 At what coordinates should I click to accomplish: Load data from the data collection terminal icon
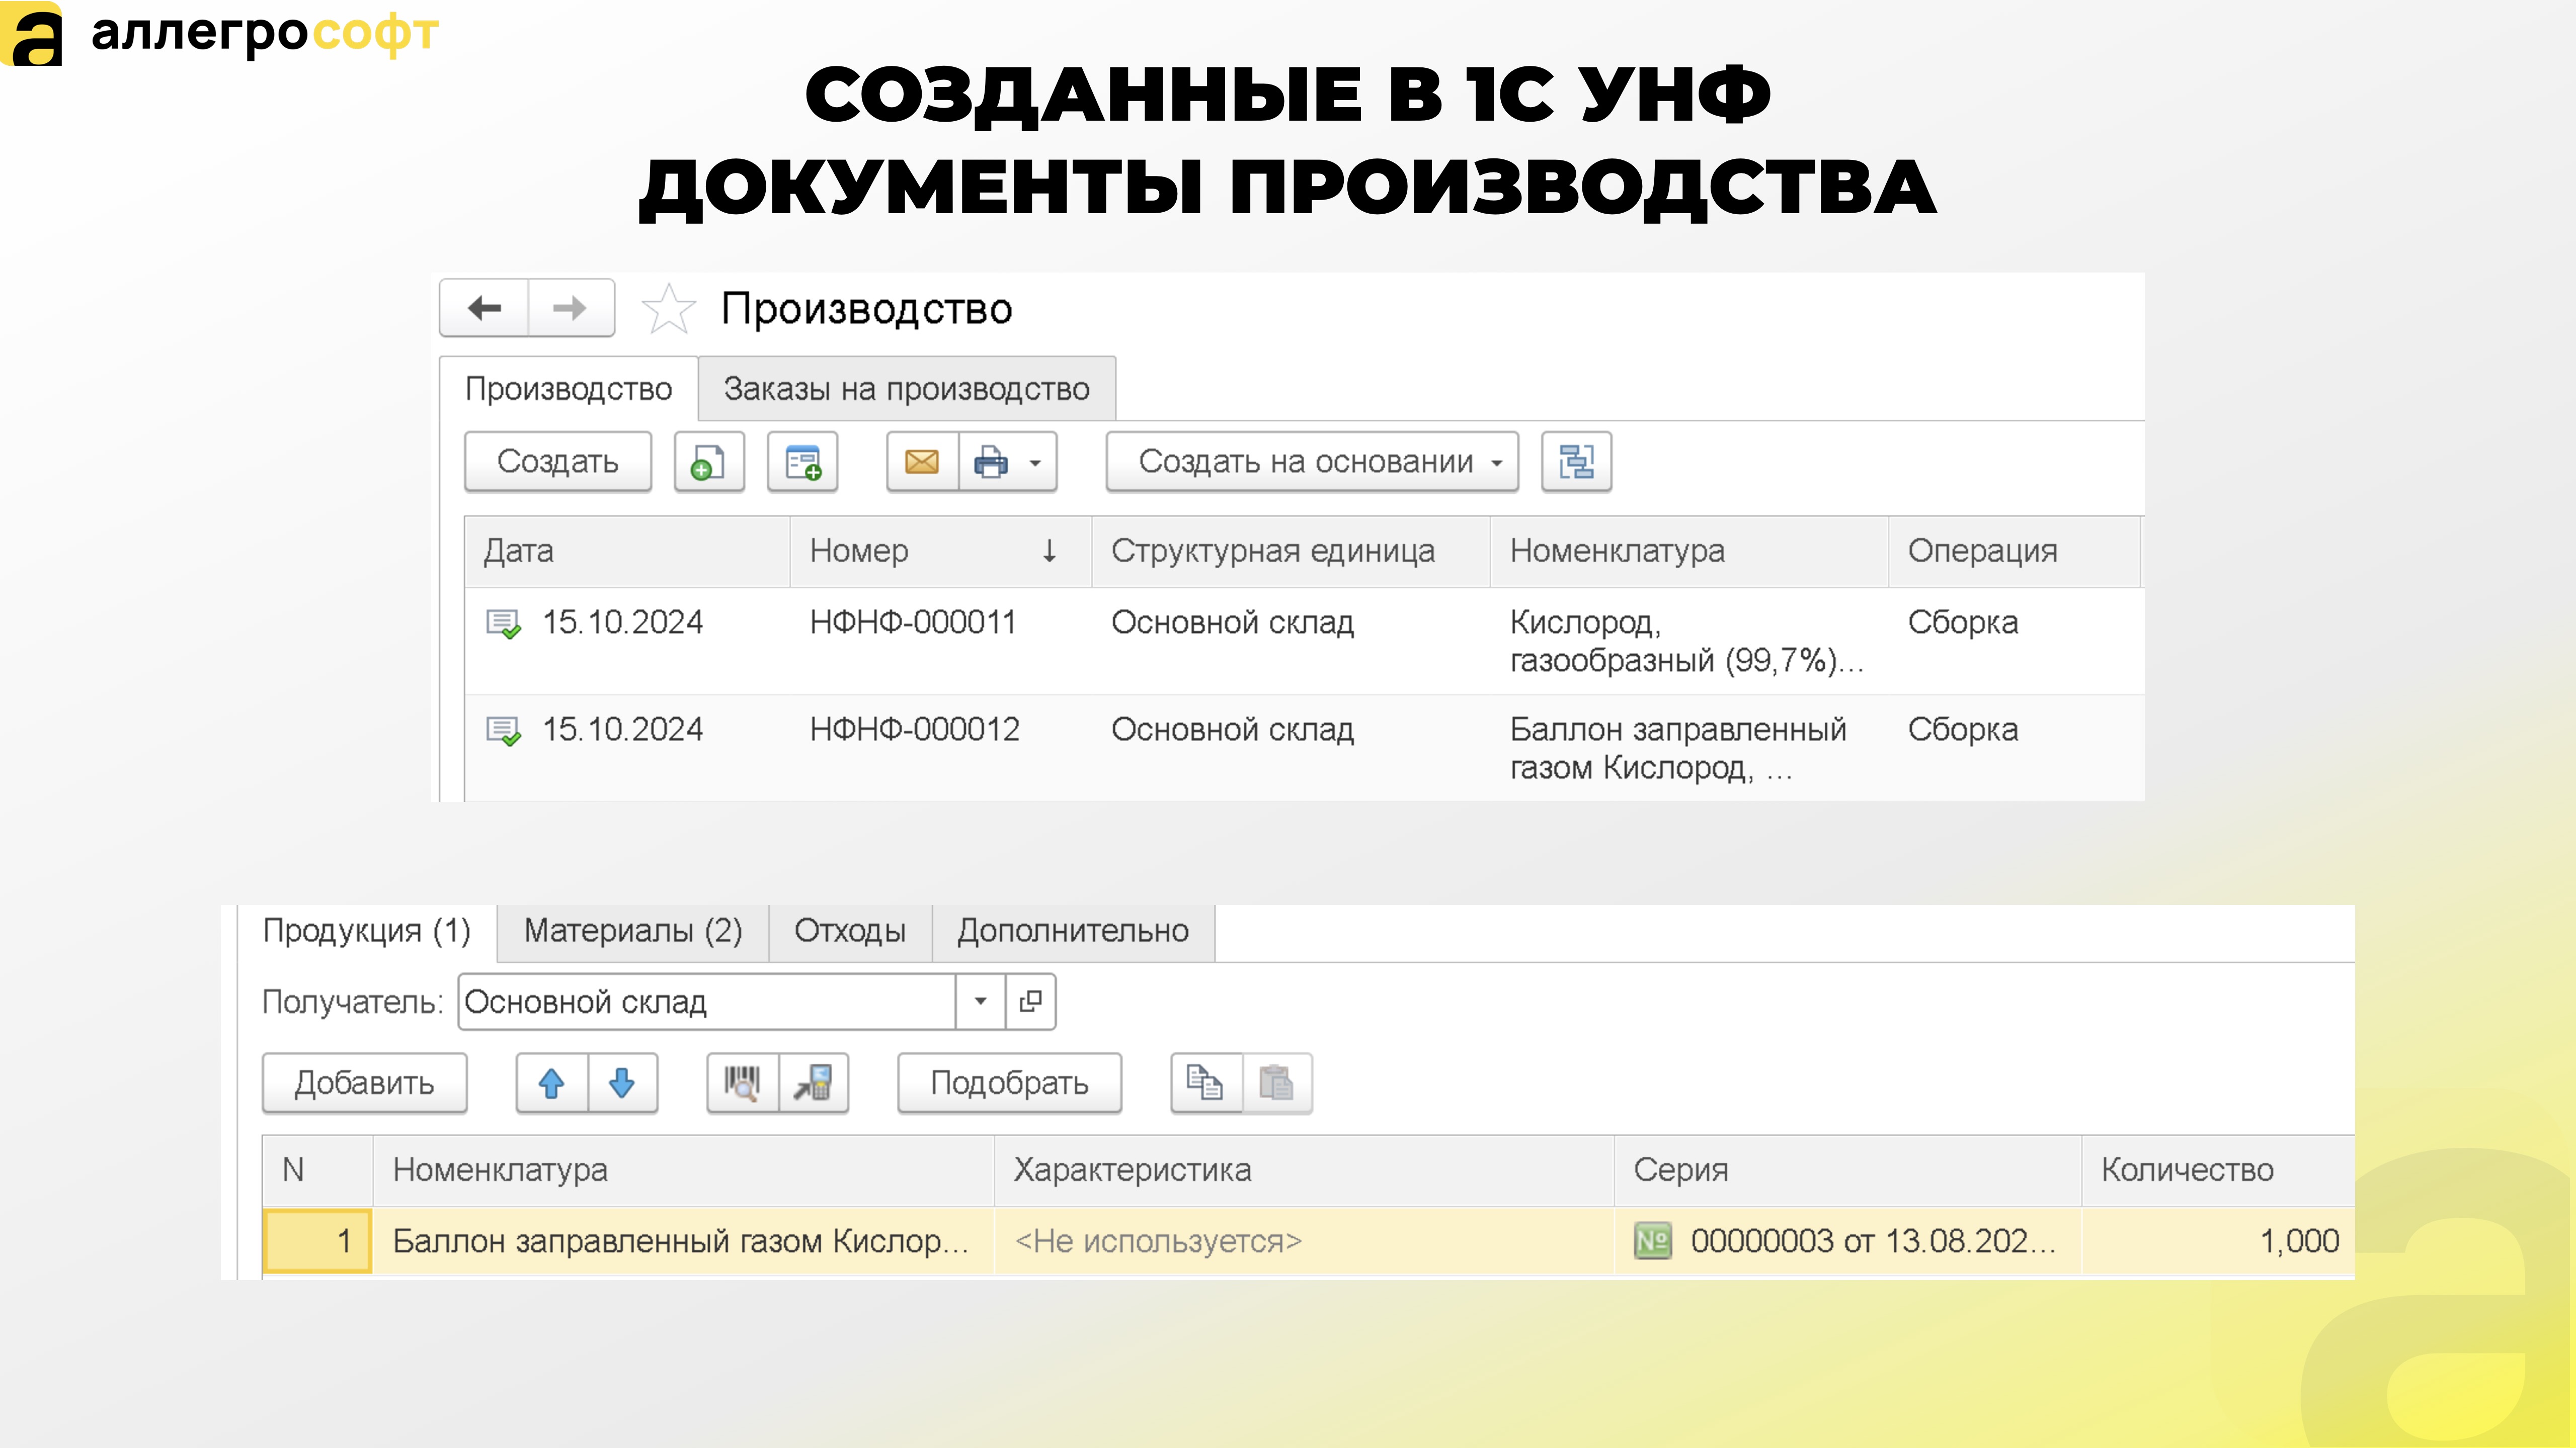click(x=813, y=1083)
